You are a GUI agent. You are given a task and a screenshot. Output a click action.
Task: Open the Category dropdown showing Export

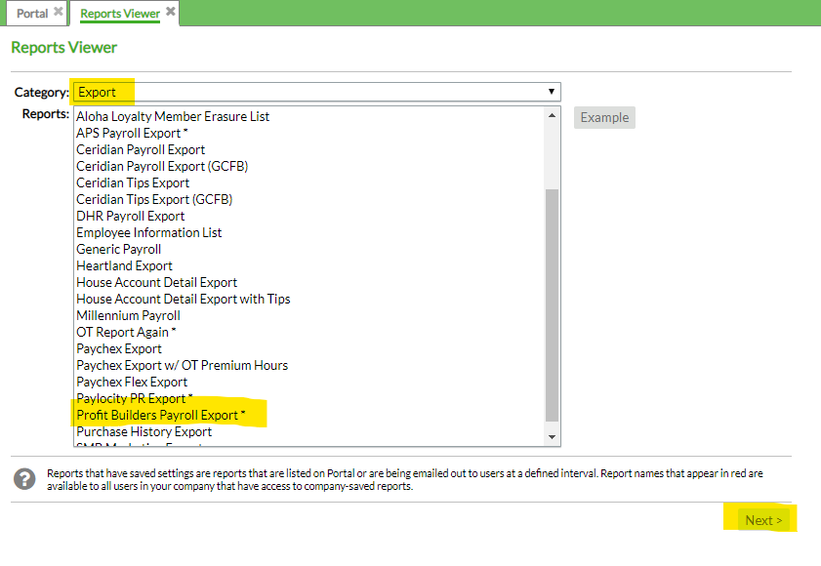pyautogui.click(x=316, y=92)
